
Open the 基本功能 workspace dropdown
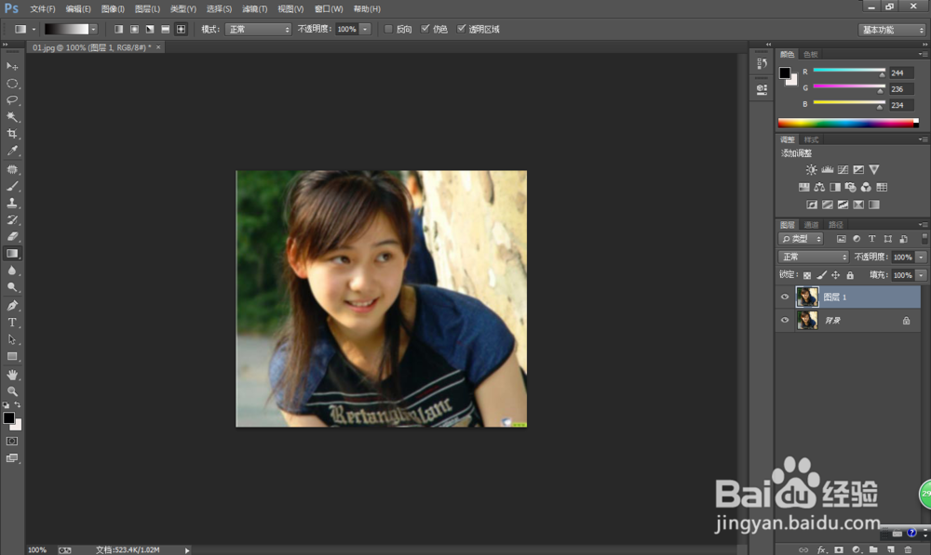click(892, 30)
